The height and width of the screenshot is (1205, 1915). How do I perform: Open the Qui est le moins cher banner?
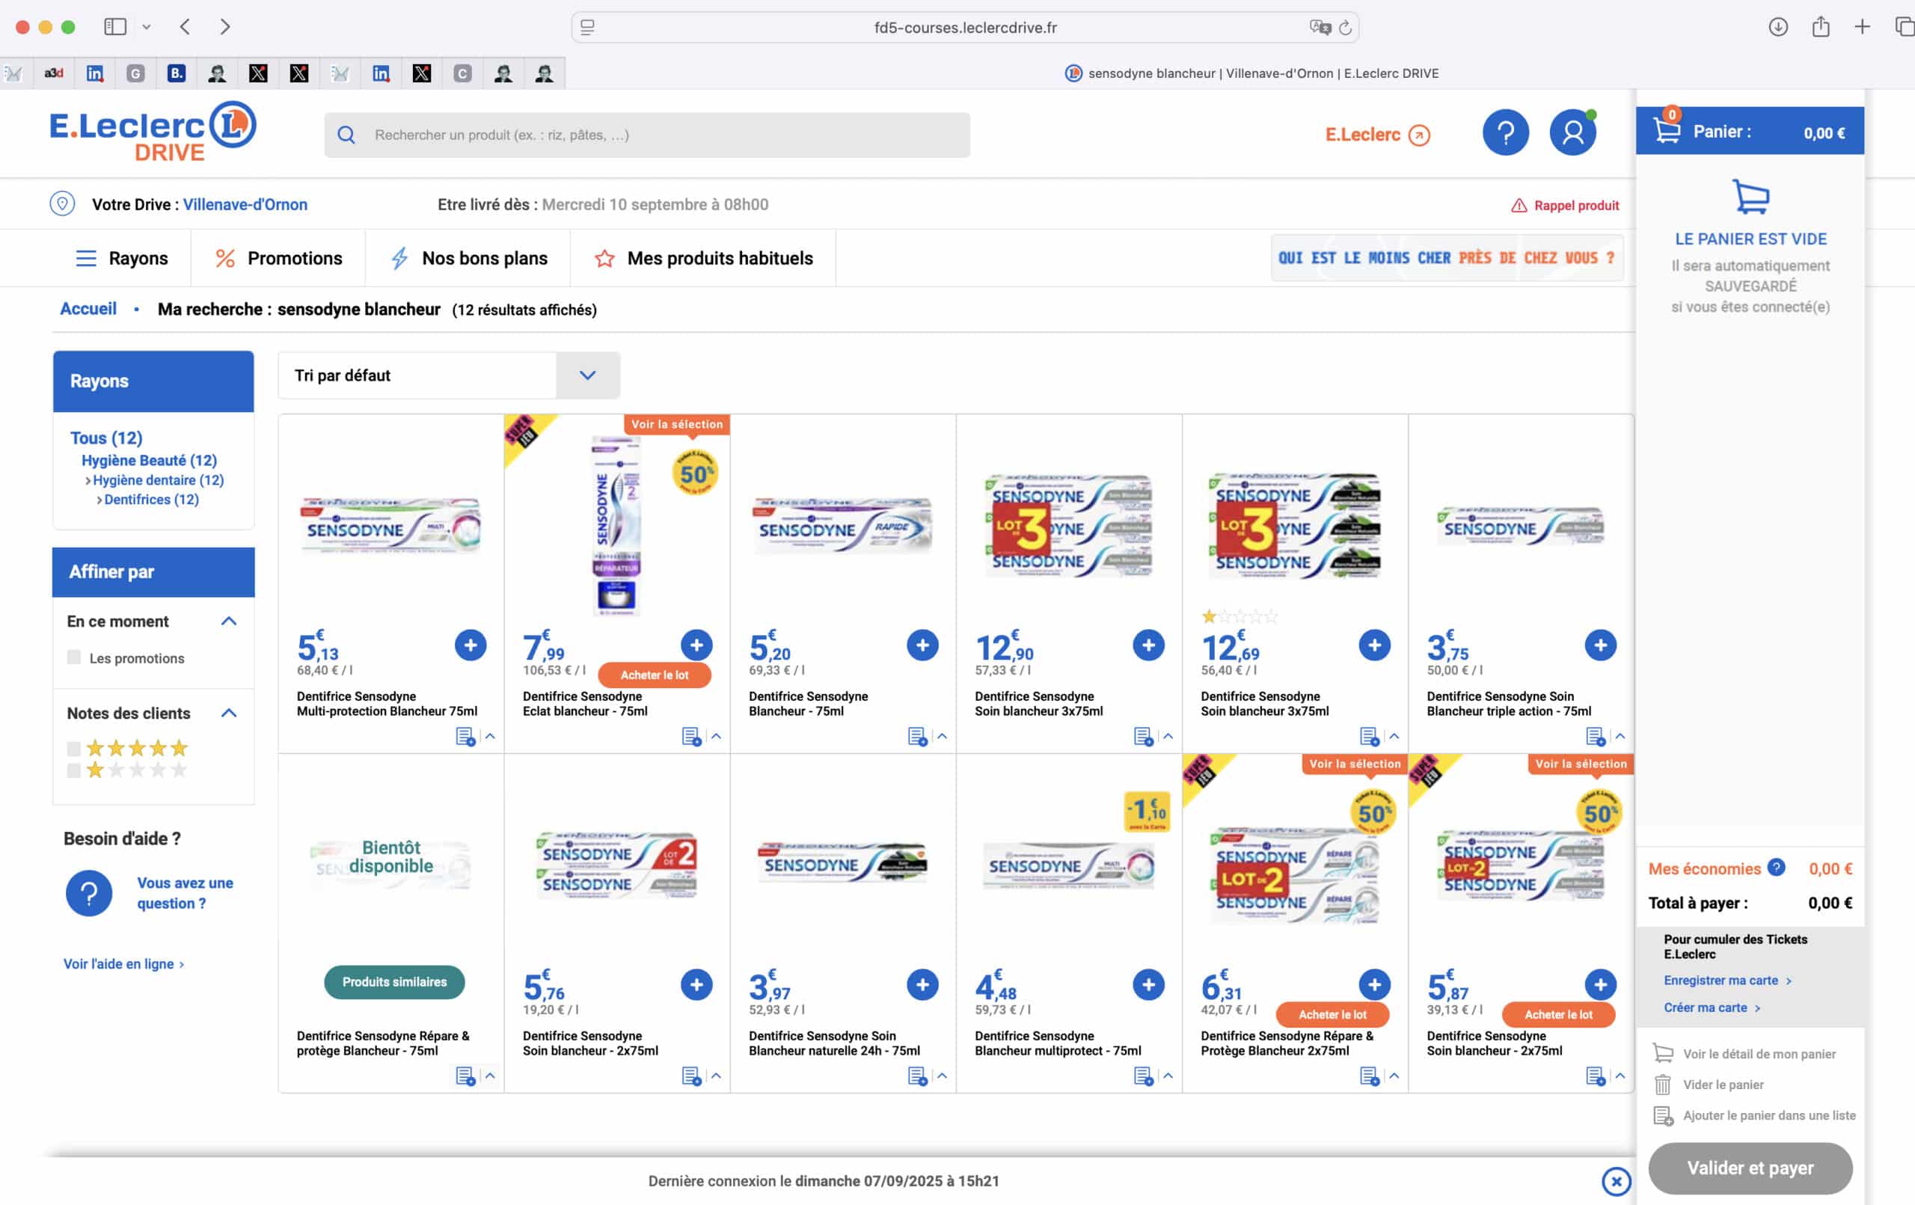[x=1447, y=258]
